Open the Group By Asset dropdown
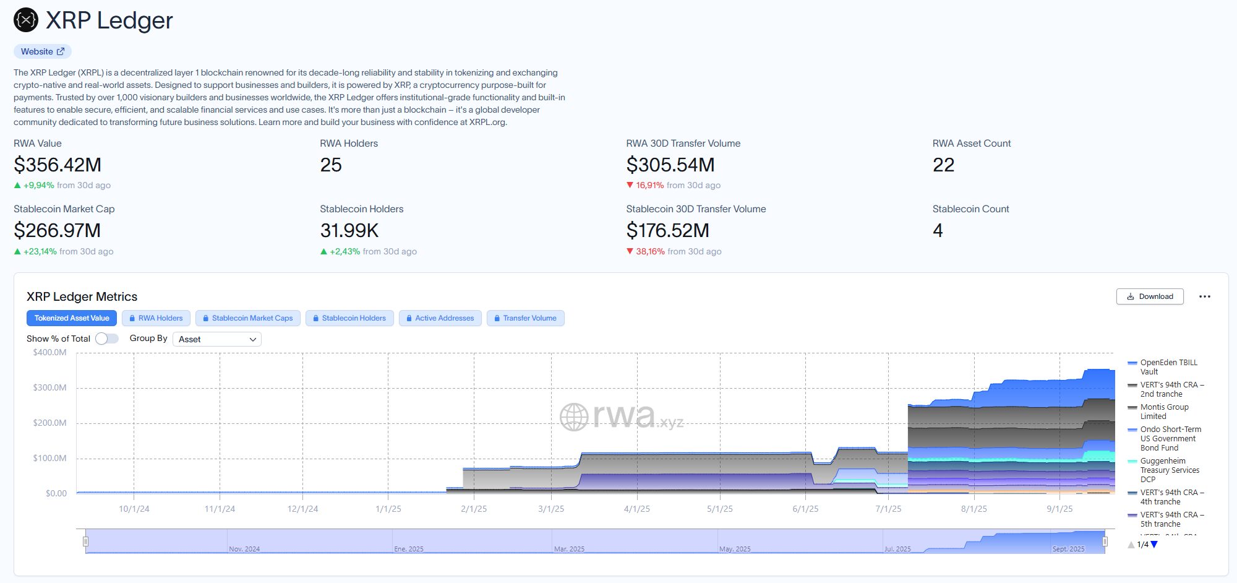This screenshot has width=1237, height=583. click(x=216, y=339)
